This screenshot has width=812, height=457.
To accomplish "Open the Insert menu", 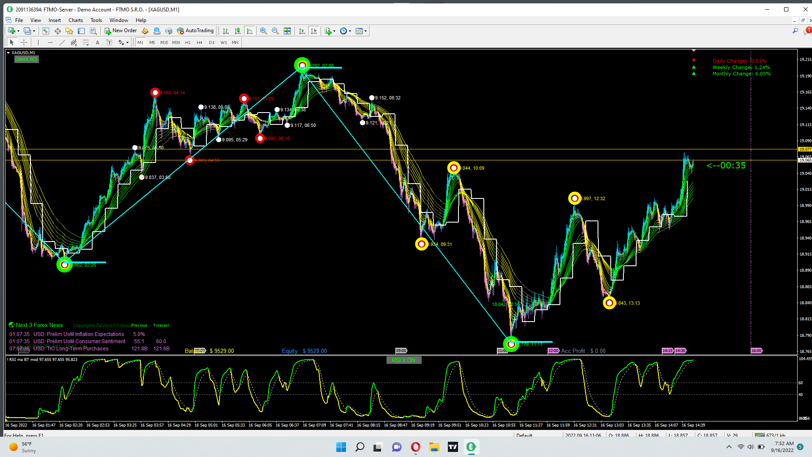I will pyautogui.click(x=55, y=20).
